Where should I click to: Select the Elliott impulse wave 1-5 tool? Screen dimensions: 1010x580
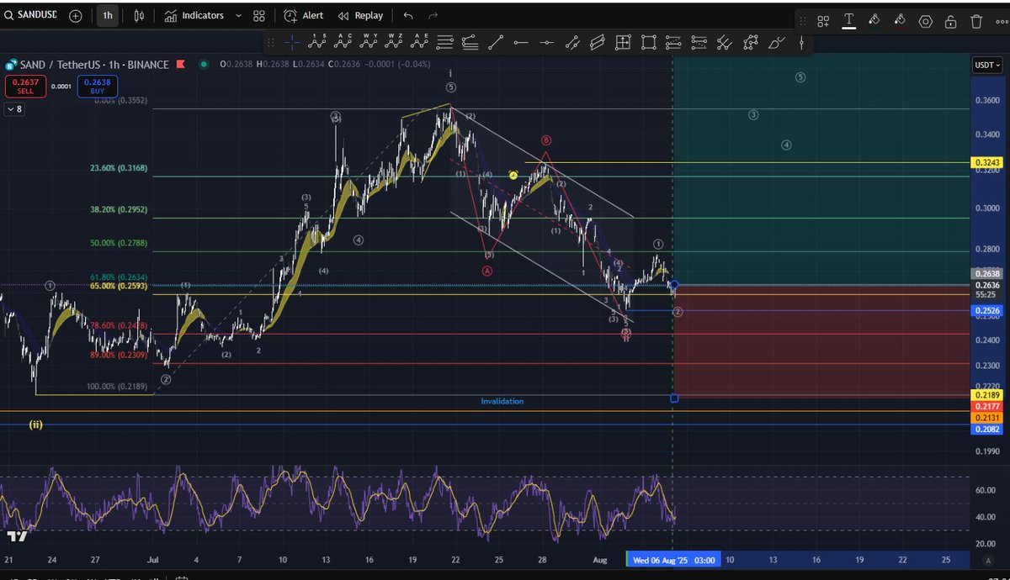click(x=318, y=41)
